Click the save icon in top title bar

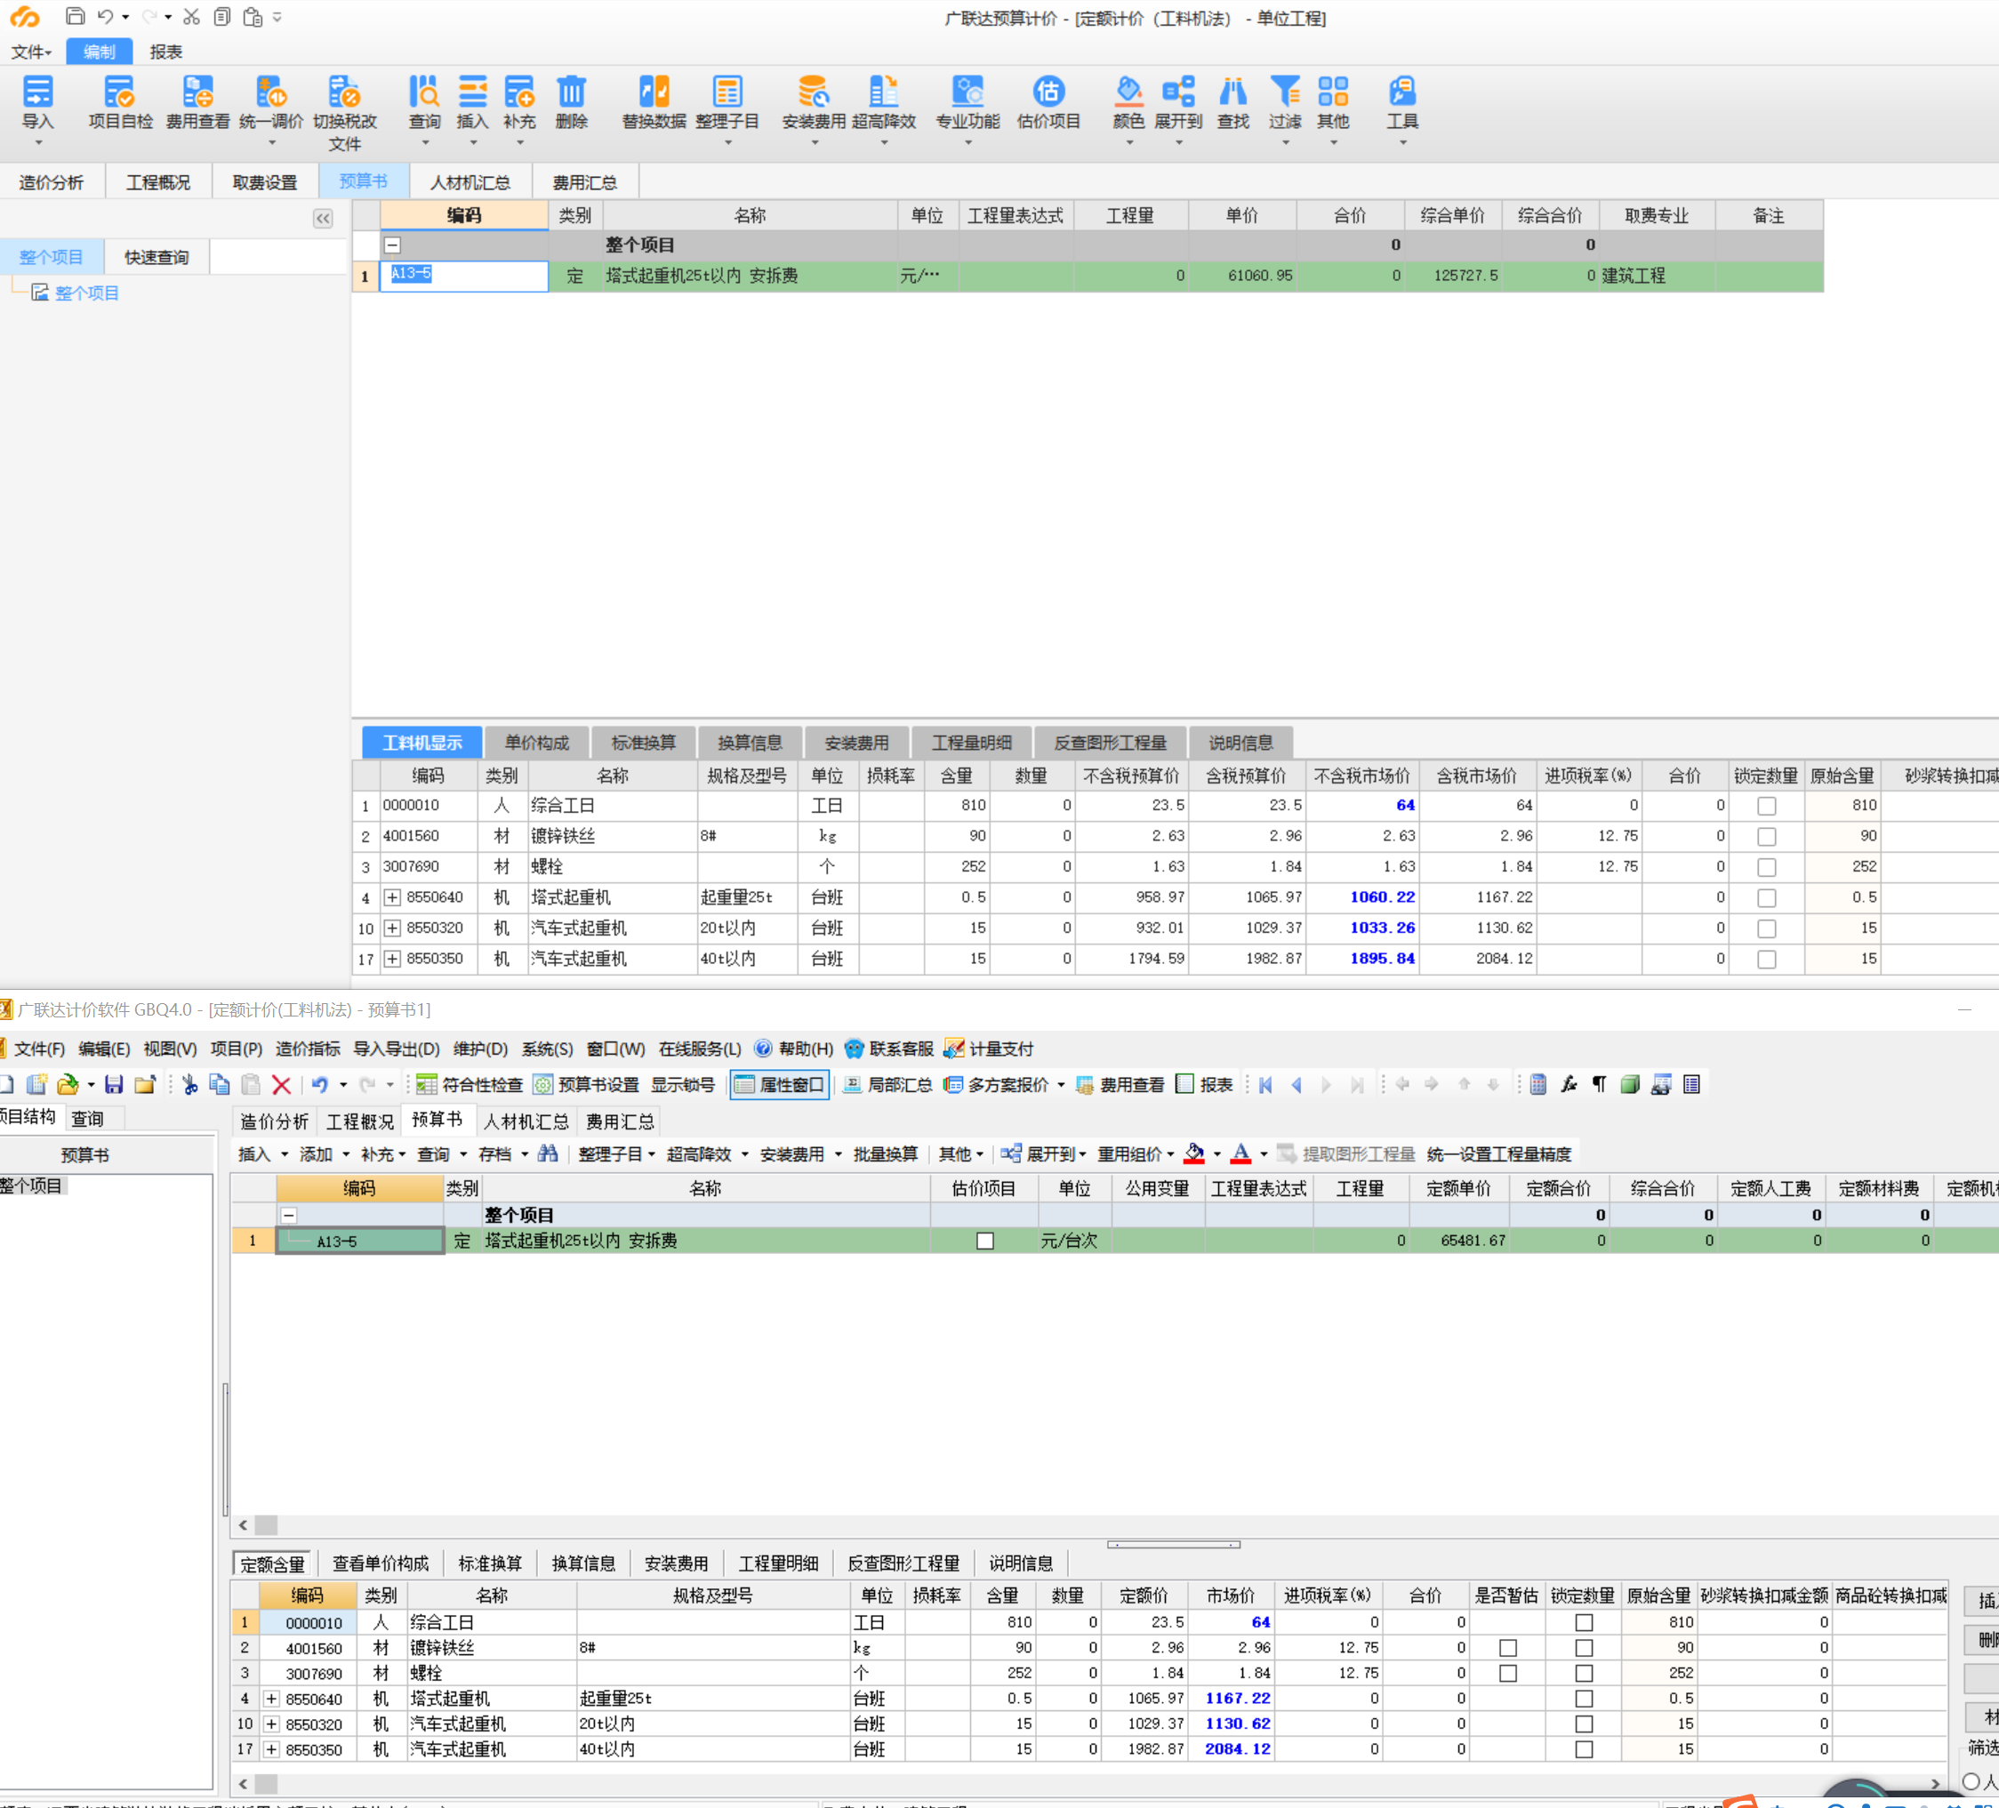75,17
